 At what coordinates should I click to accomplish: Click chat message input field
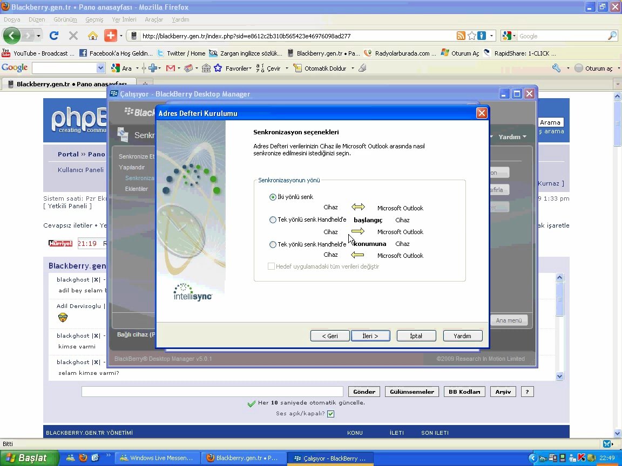[212, 392]
